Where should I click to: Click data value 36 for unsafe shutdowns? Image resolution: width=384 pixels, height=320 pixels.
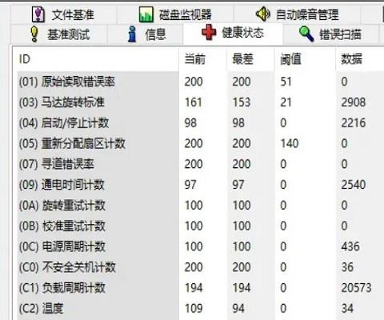347,267
